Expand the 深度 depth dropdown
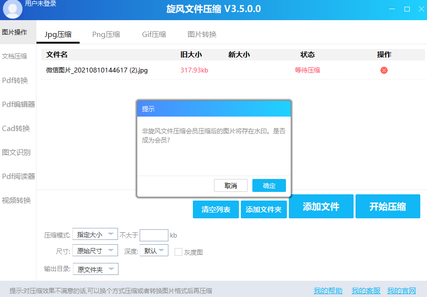427x297 pixels. pos(154,251)
